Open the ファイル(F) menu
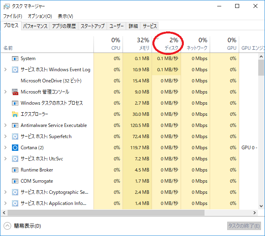This screenshot has height=236, width=265. tap(13, 16)
